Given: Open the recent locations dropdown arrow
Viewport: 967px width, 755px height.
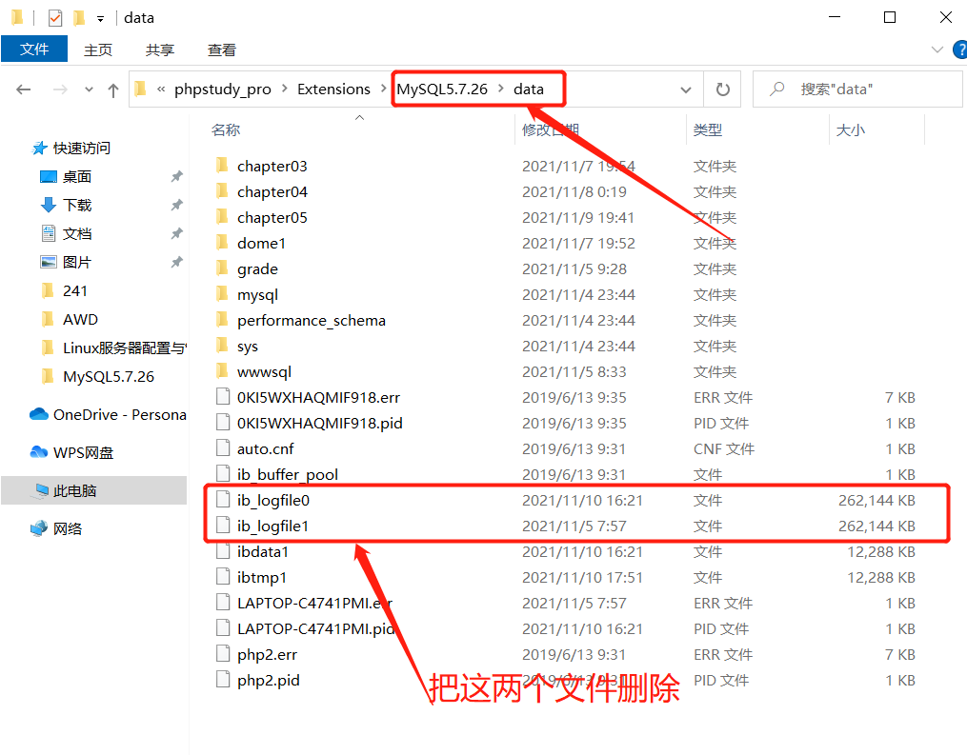Looking at the screenshot, I should [x=89, y=90].
